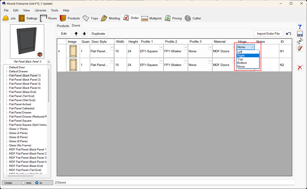Click the magnifier search icon under preview

tap(49, 62)
